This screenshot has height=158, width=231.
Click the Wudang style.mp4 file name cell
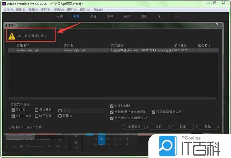click(74, 50)
